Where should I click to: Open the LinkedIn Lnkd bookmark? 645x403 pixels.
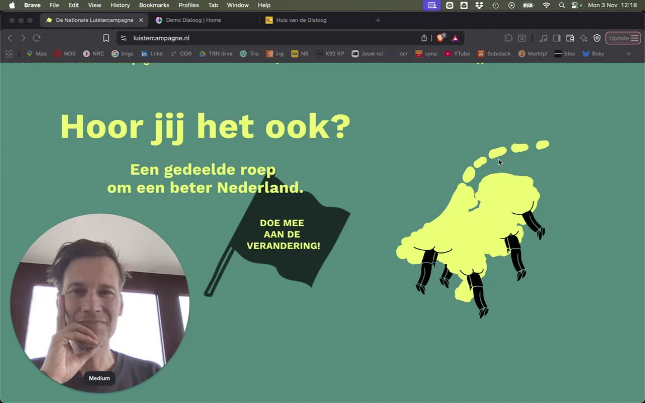pyautogui.click(x=152, y=54)
